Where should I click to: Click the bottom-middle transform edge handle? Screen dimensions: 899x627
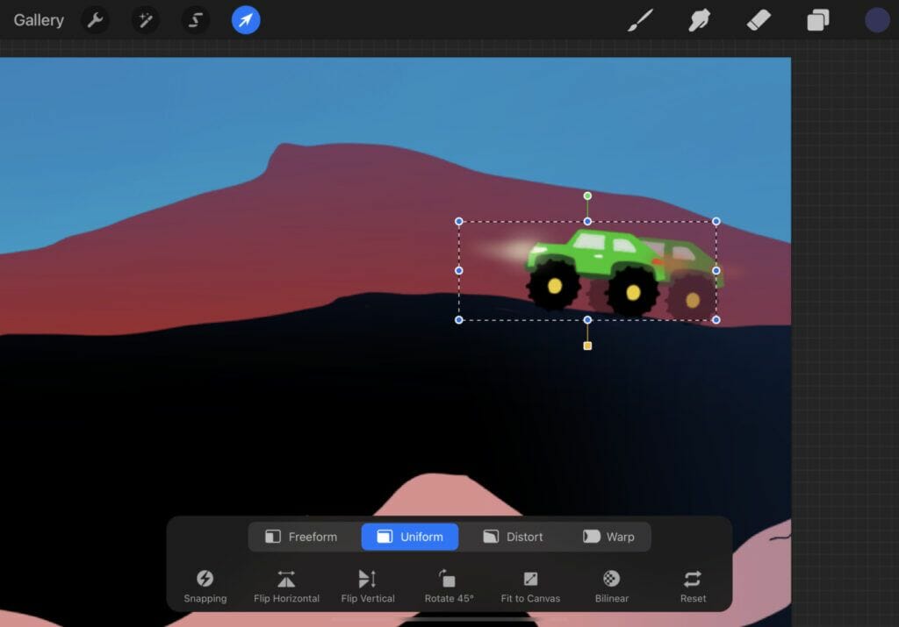[587, 320]
